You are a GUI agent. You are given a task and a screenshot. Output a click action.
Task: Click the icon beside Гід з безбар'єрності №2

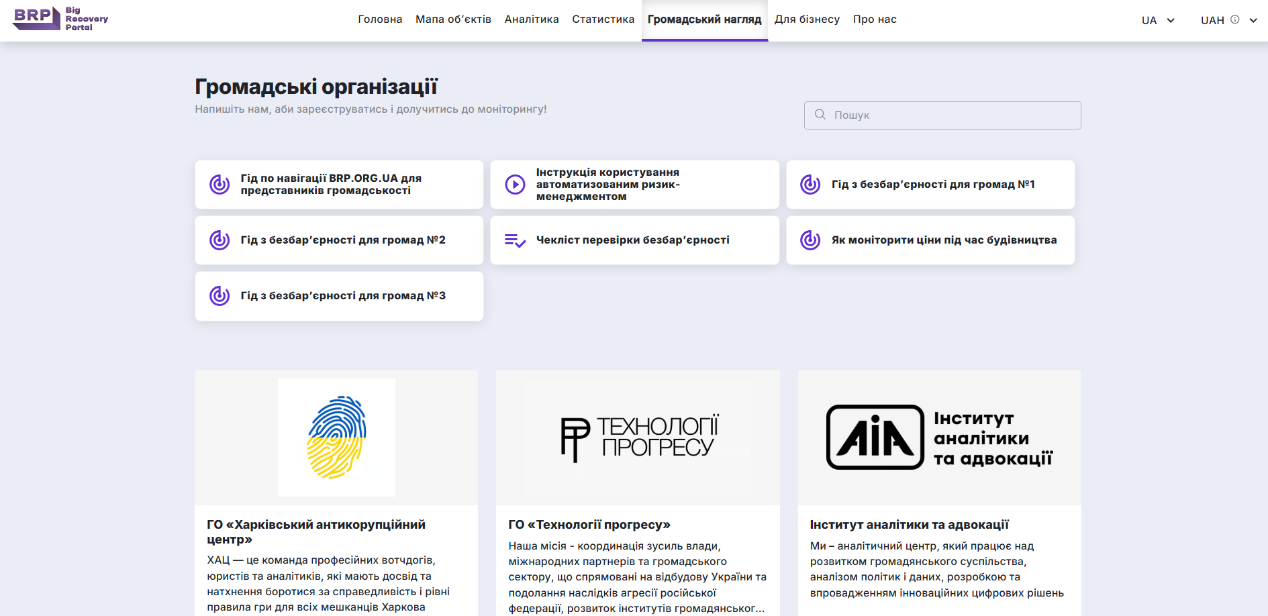tap(220, 240)
